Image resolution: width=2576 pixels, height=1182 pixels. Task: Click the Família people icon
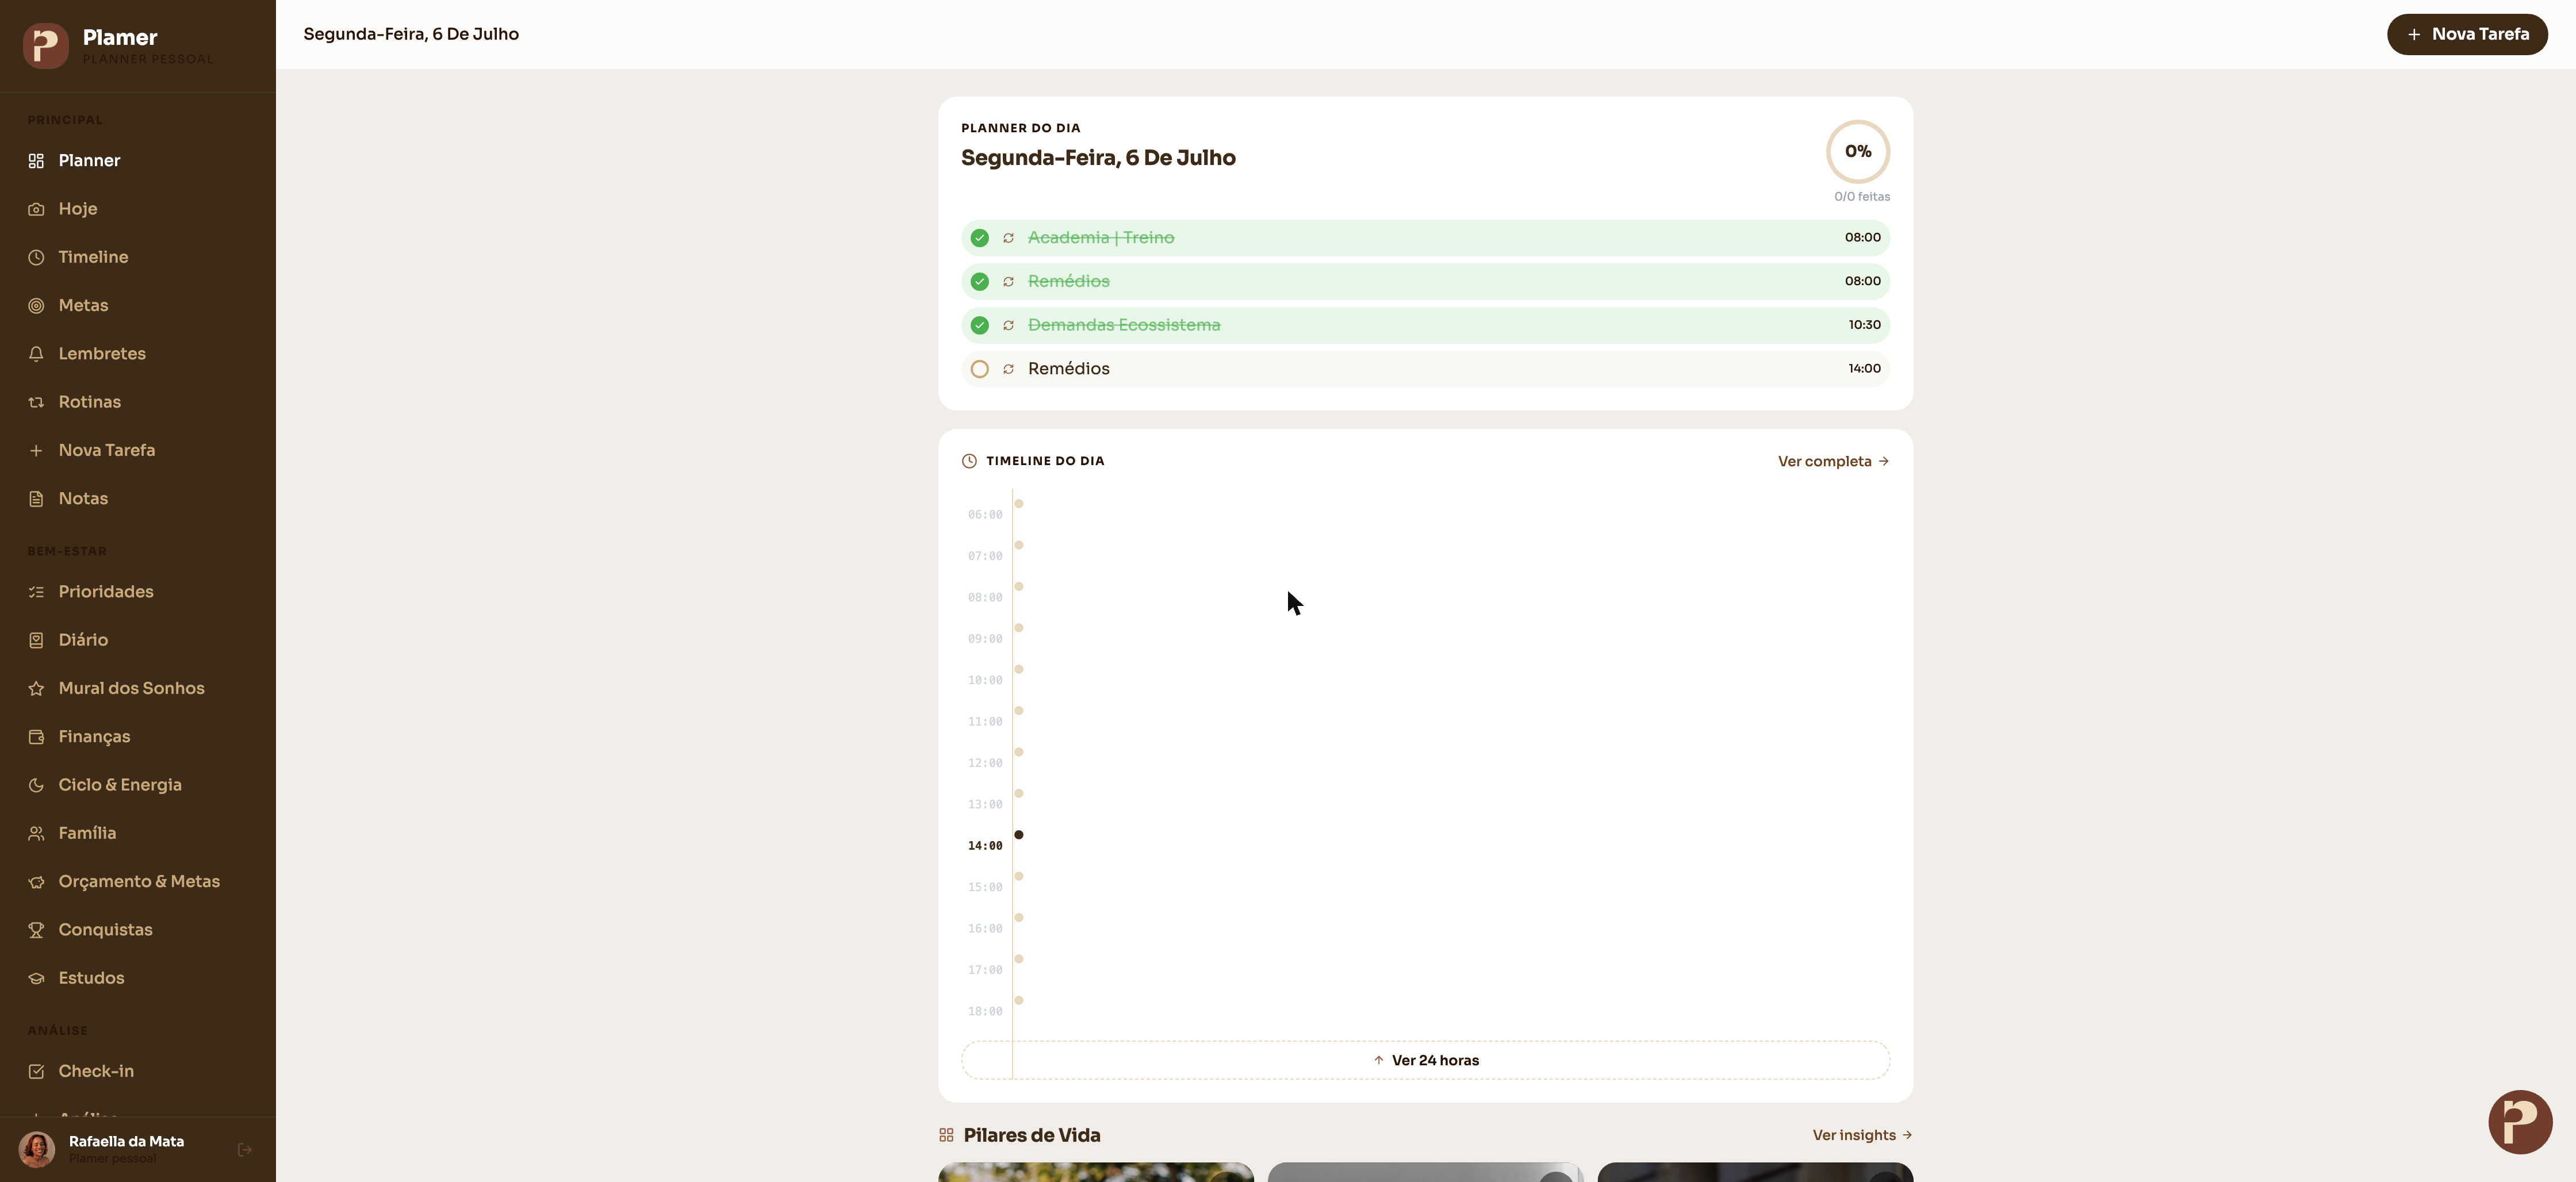click(x=36, y=833)
